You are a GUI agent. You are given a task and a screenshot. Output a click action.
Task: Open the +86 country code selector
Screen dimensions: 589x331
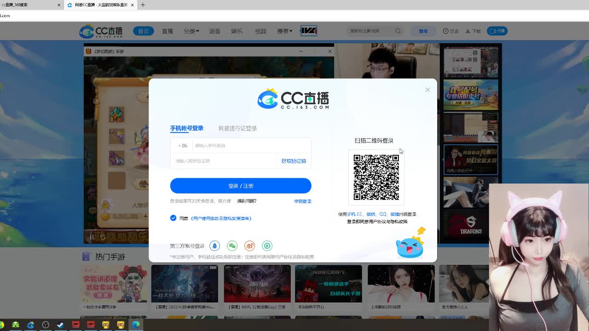pos(183,146)
